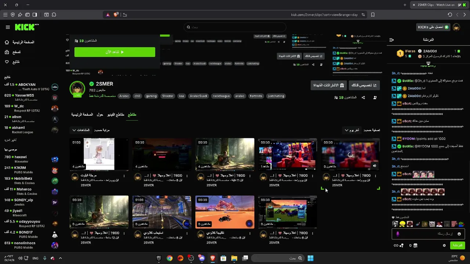Open the last-day filter dropdown

click(352, 130)
